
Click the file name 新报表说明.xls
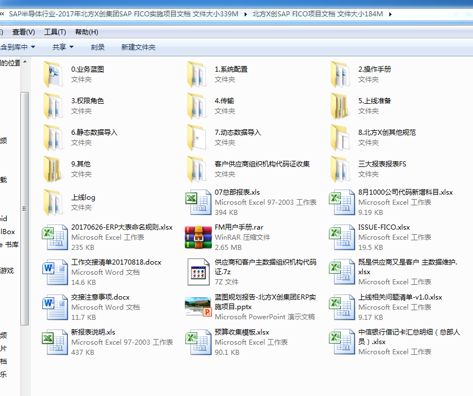click(93, 332)
